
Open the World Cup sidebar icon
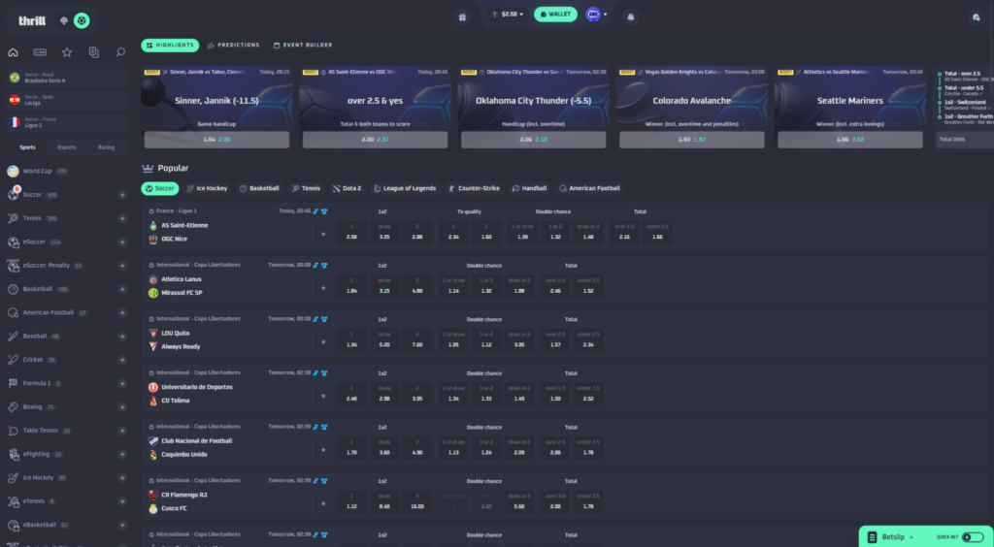pyautogui.click(x=13, y=171)
